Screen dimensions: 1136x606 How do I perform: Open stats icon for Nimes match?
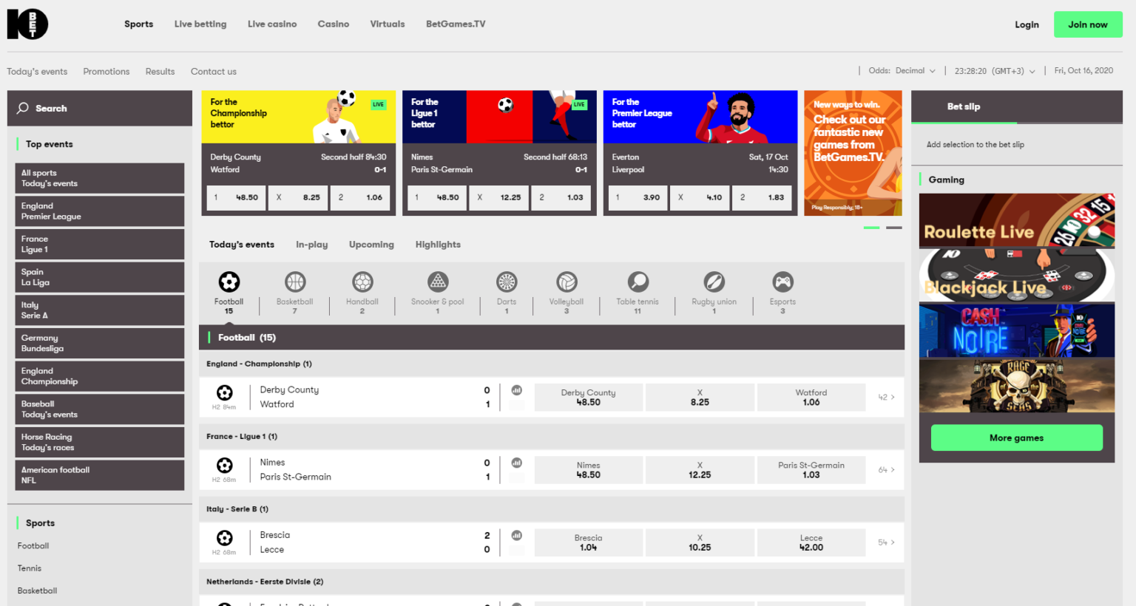click(517, 463)
